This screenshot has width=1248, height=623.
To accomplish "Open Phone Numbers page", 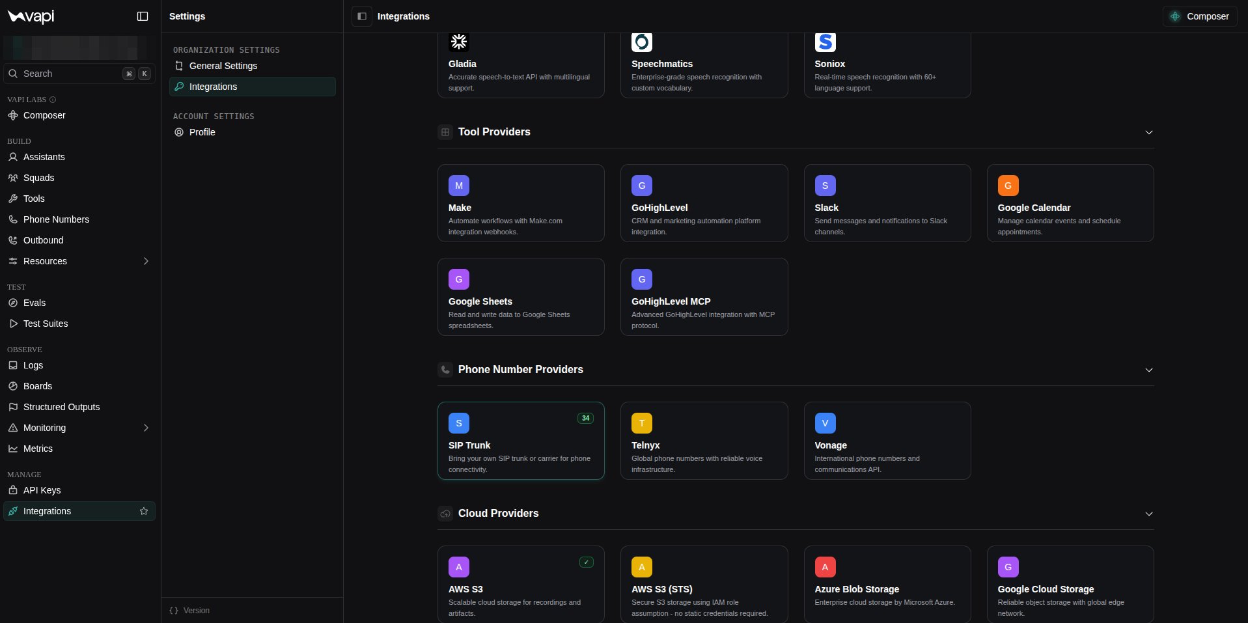I will [79, 219].
